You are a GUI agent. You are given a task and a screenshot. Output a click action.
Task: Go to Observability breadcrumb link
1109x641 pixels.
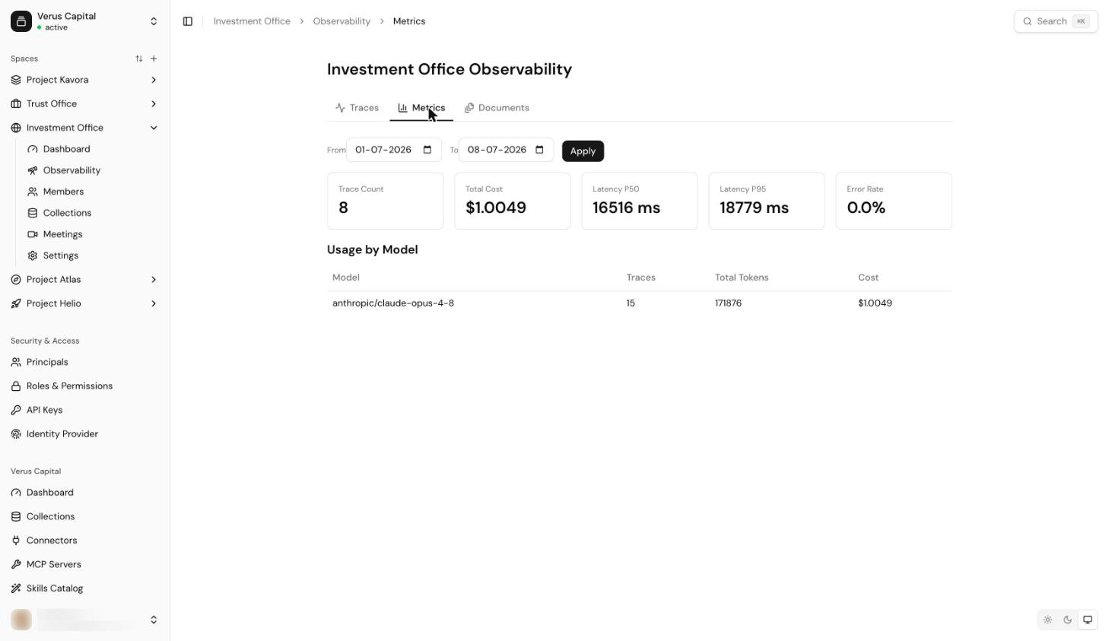click(x=342, y=21)
